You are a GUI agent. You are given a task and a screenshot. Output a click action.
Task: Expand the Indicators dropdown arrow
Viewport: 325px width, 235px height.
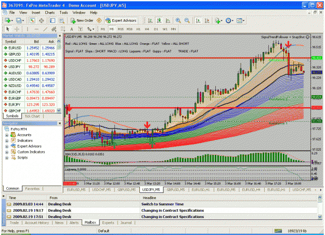click(x=222, y=21)
